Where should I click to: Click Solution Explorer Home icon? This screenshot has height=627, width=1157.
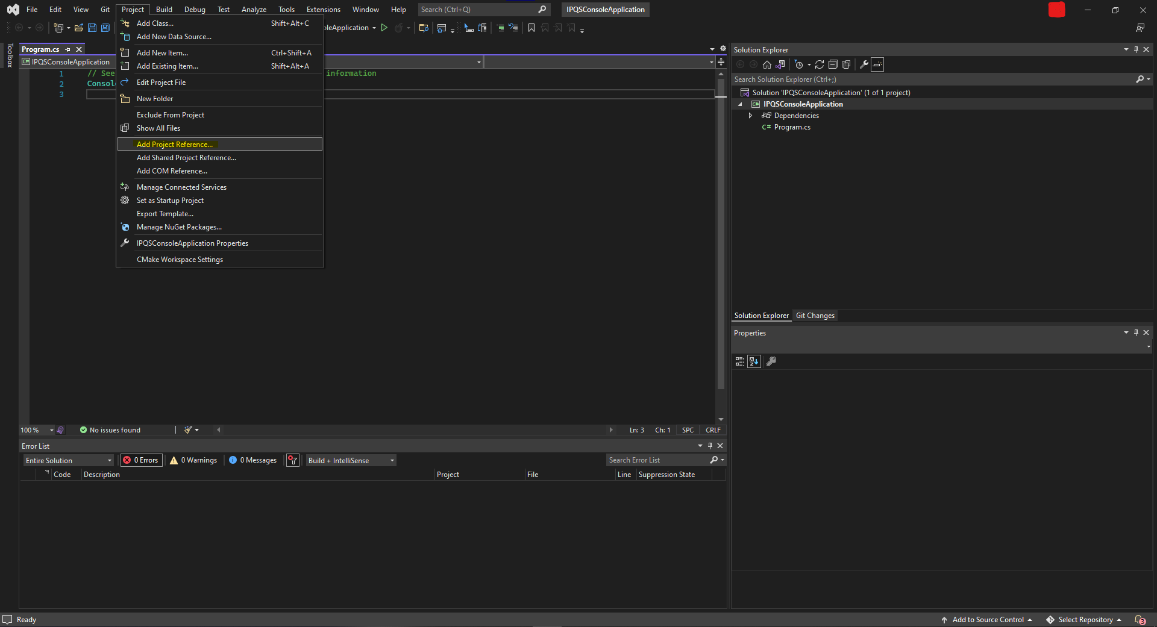click(x=767, y=64)
